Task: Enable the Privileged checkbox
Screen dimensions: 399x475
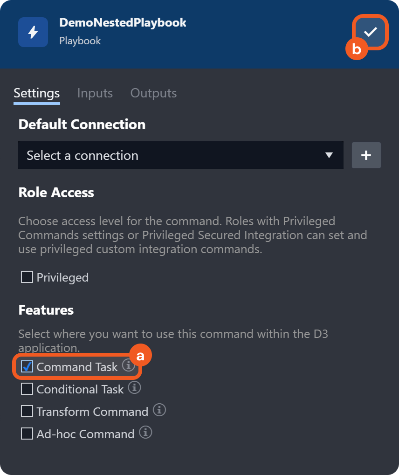Action: (27, 277)
